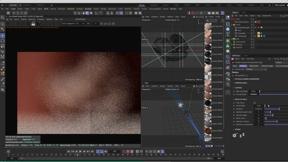Screen dimensions: 288x162
Task: Toggle the Auto focus checkbox
Action: (x=254, y=103)
